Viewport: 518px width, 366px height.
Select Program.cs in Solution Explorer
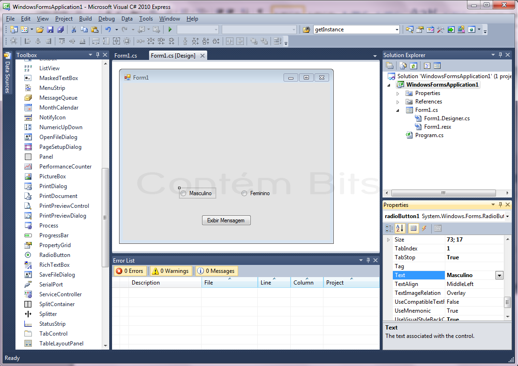click(429, 135)
